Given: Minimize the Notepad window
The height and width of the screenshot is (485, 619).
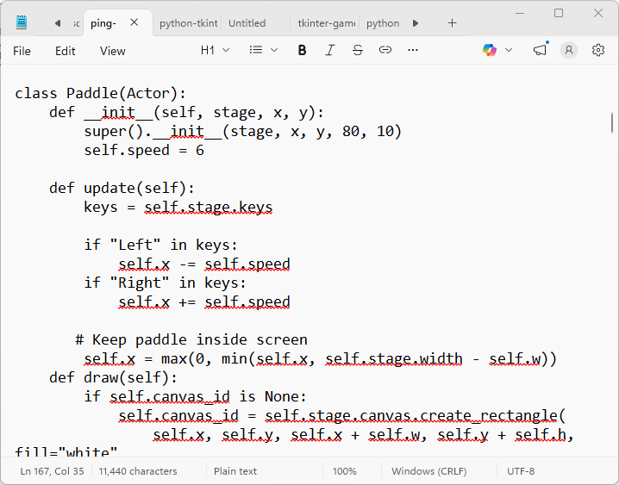Looking at the screenshot, I should click(x=520, y=13).
